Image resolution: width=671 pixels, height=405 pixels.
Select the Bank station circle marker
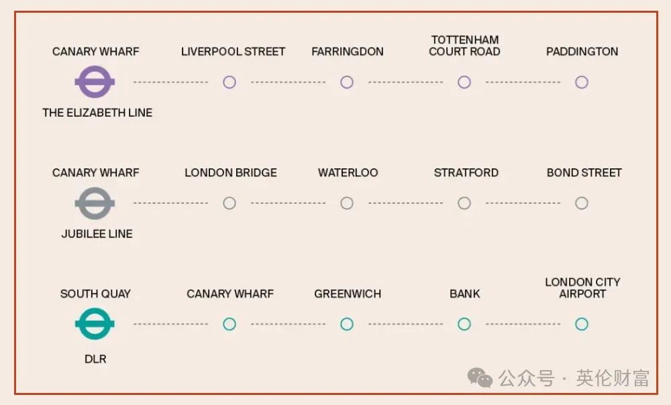coord(464,324)
